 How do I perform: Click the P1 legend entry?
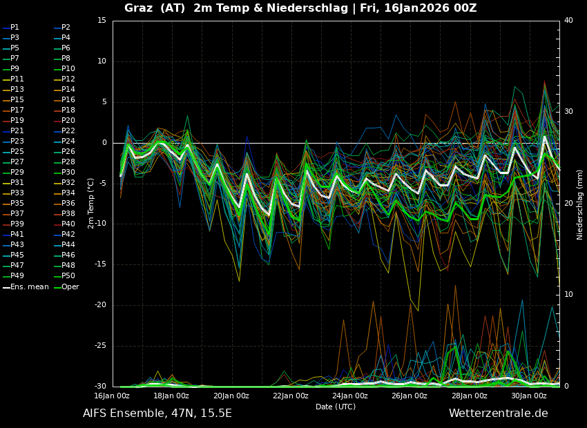tap(11, 28)
